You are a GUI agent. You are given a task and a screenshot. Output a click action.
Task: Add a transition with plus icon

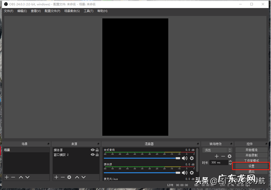(217, 157)
